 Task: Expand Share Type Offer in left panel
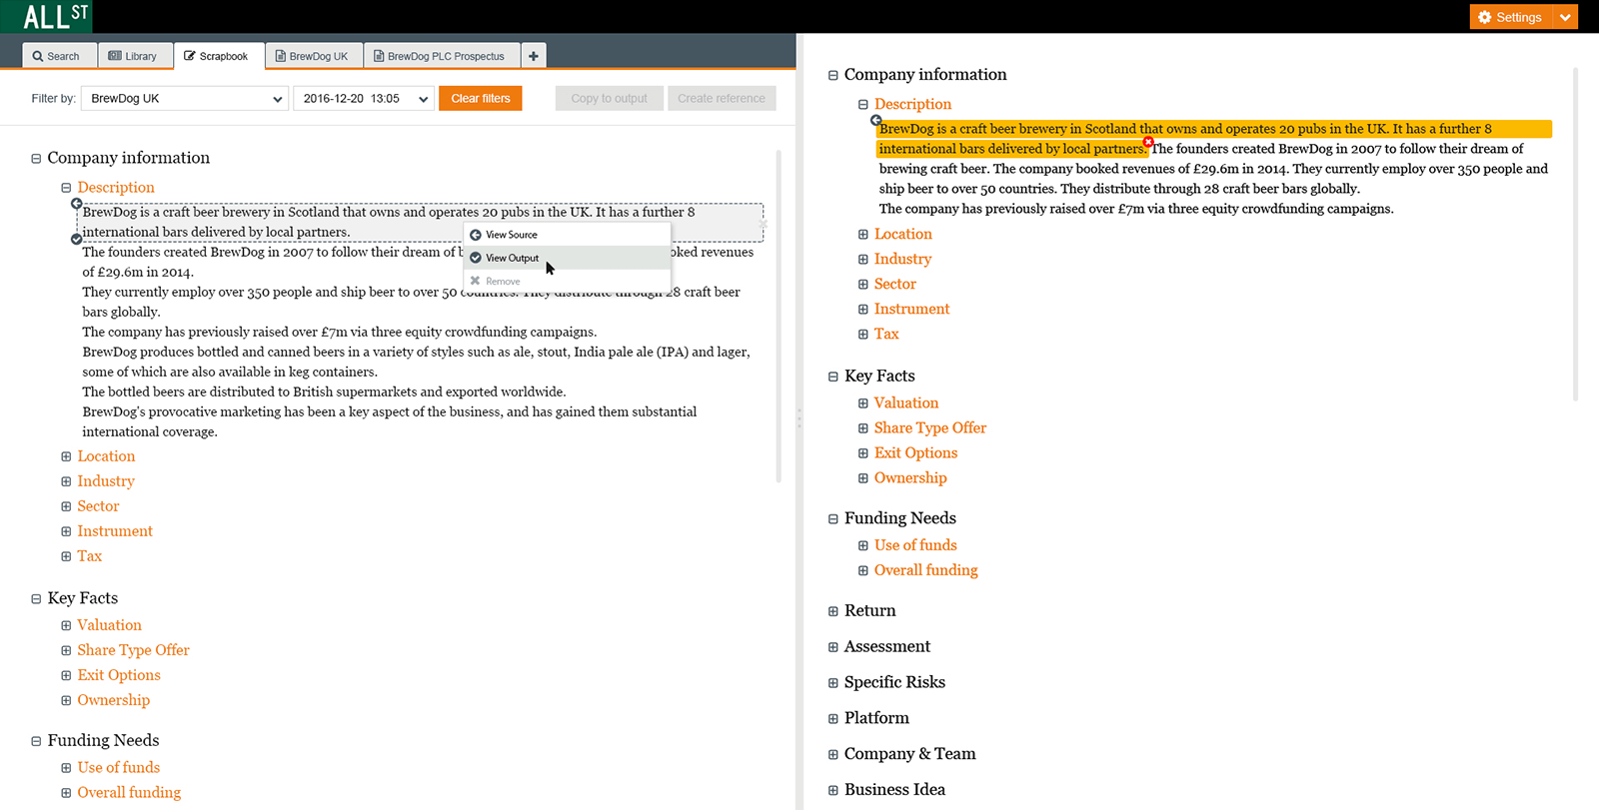(x=66, y=650)
